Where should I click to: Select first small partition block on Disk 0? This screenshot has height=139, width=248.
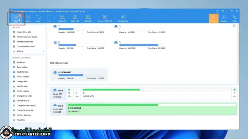[70, 93]
